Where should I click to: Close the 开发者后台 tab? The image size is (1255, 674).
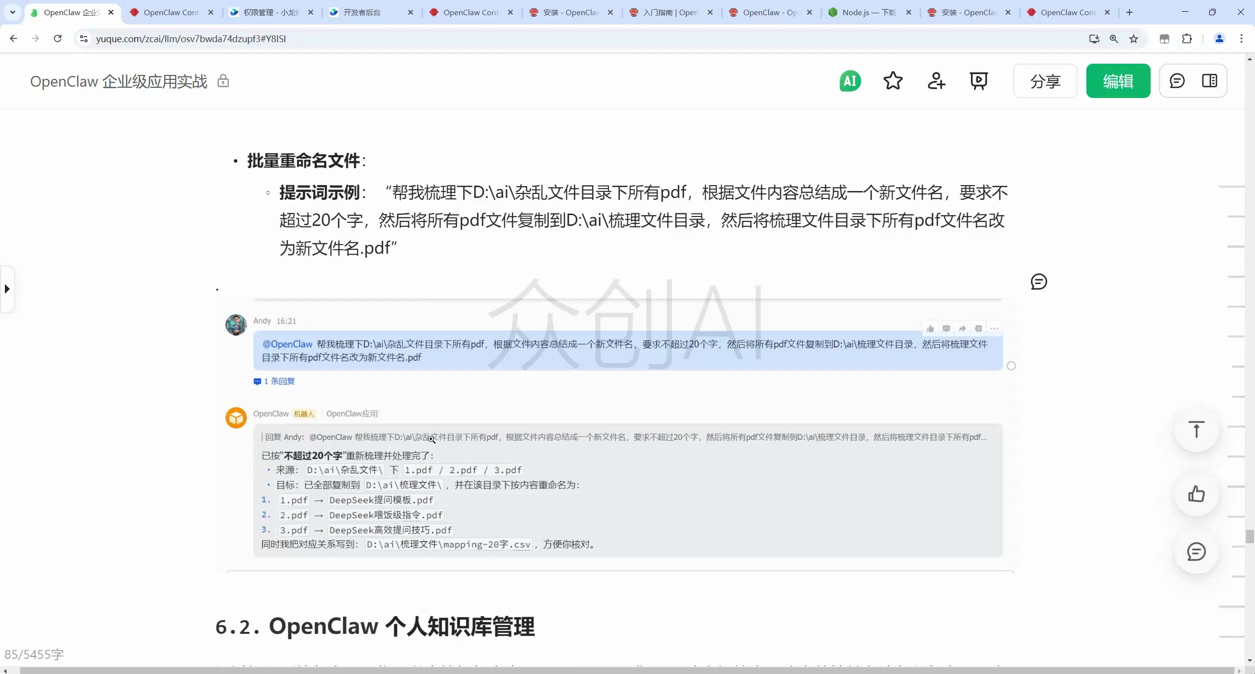(x=410, y=12)
